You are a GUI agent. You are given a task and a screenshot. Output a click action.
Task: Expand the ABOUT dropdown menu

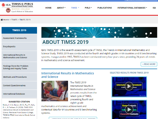click(x=61, y=8)
